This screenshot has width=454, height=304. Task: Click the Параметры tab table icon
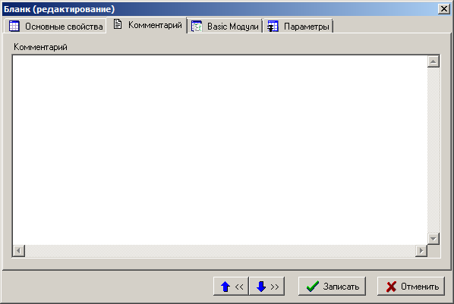click(x=273, y=27)
